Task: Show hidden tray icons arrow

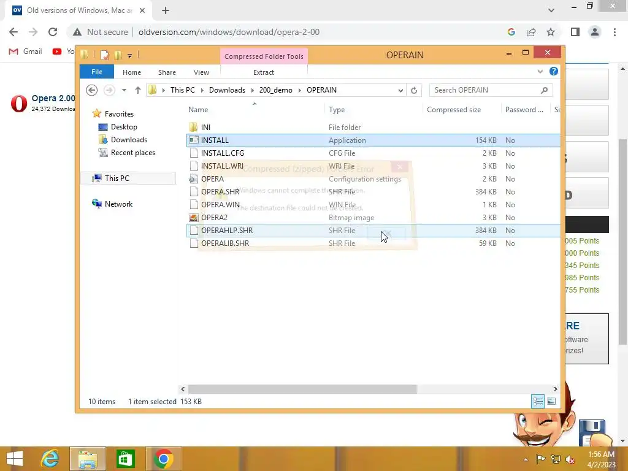Action: 526,459
